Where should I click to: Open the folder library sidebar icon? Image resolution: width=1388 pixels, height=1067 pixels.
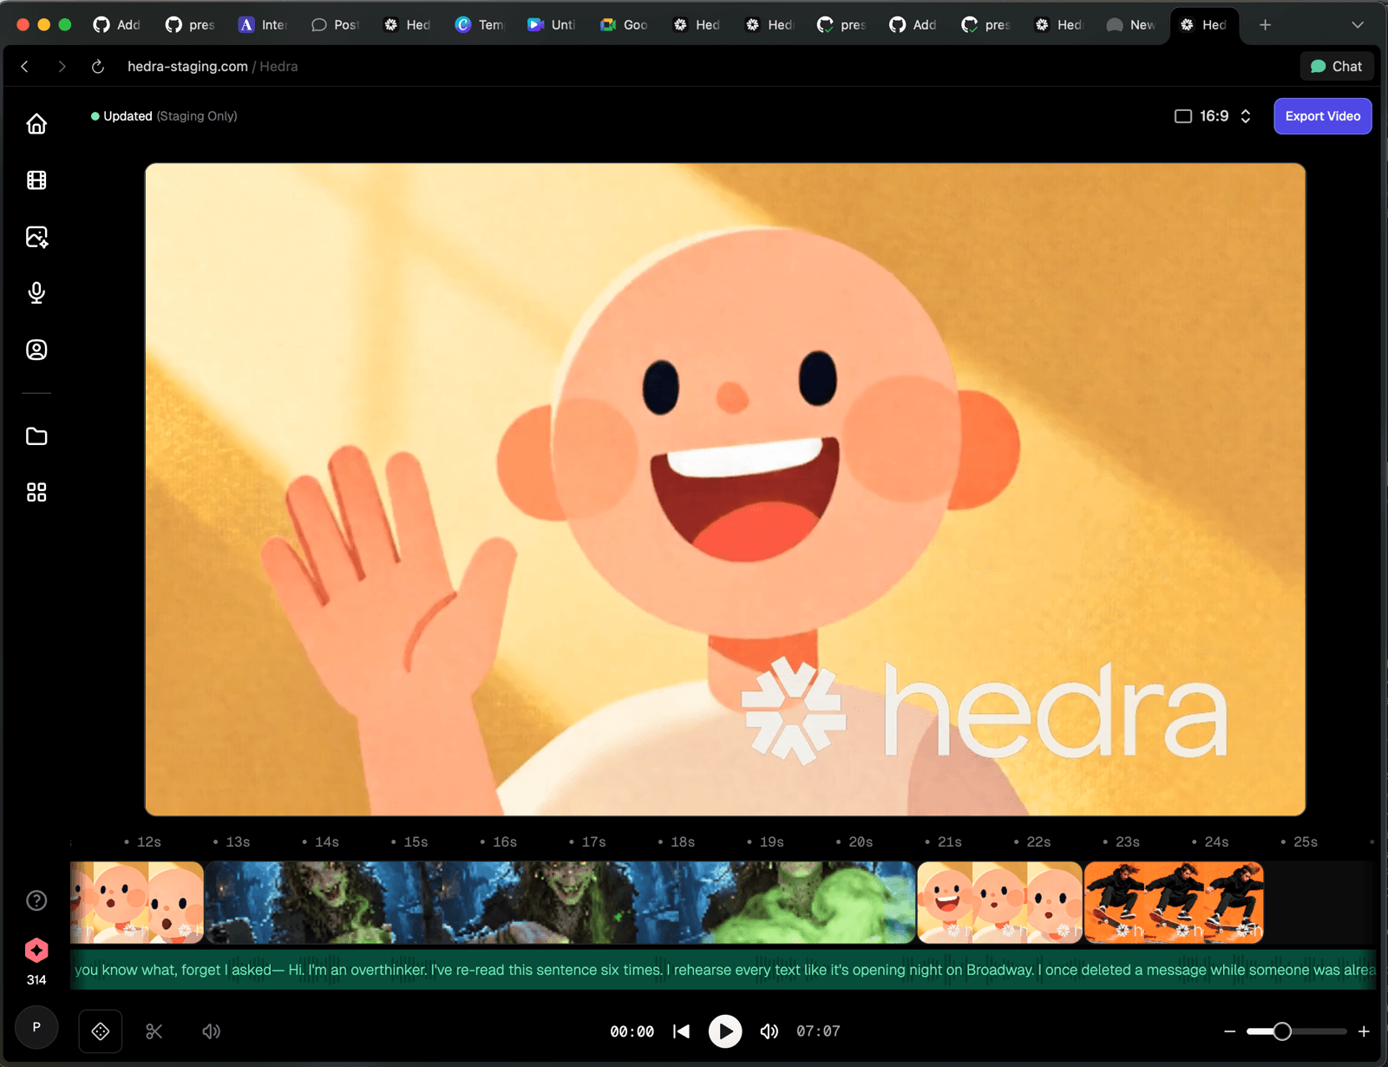[36, 436]
